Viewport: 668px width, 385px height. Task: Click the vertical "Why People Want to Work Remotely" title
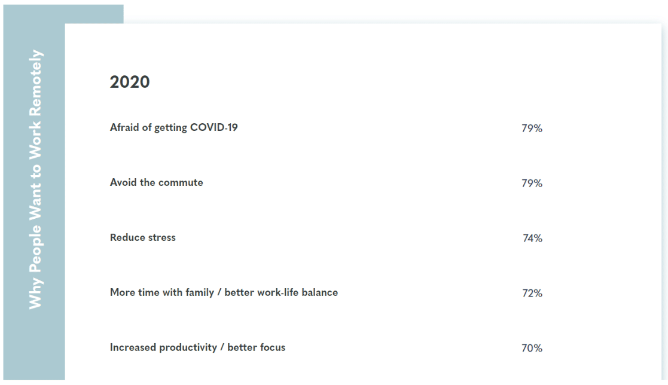(36, 179)
